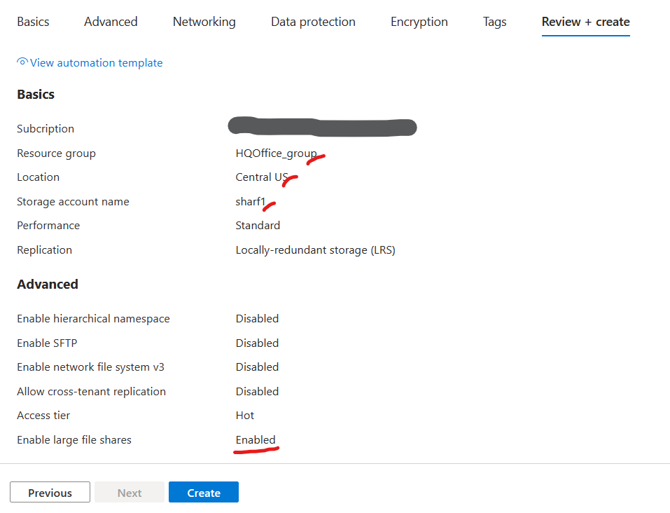This screenshot has height=513, width=670.
Task: Click the Enable network file system v3 label
Action: click(x=90, y=367)
